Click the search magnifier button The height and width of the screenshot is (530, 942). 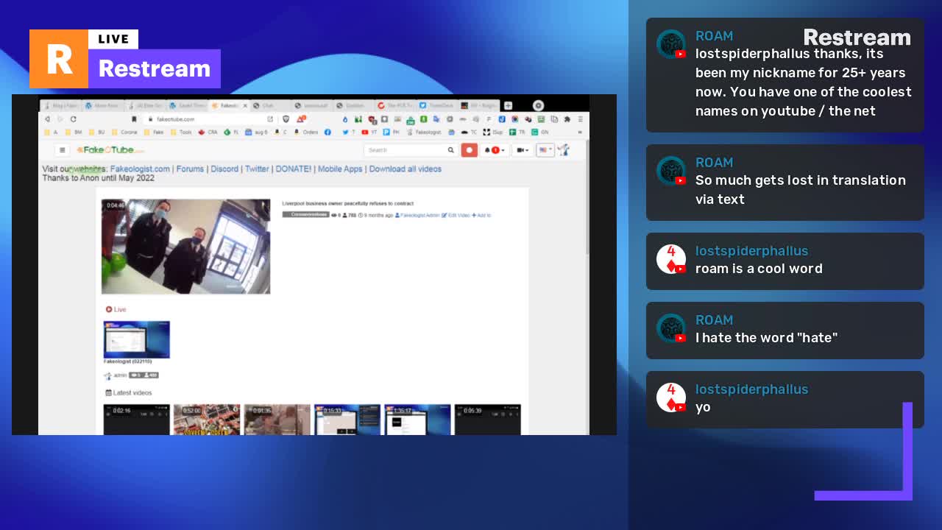[x=451, y=150]
